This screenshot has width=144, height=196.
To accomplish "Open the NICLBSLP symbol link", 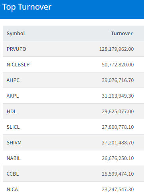I will point(18,65).
